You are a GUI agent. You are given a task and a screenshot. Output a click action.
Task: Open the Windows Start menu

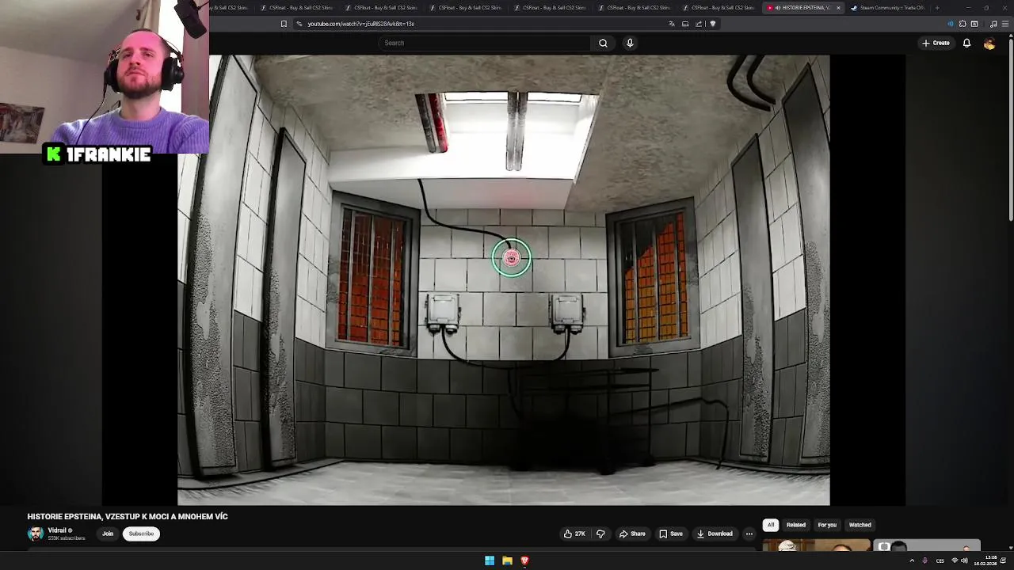coord(490,560)
